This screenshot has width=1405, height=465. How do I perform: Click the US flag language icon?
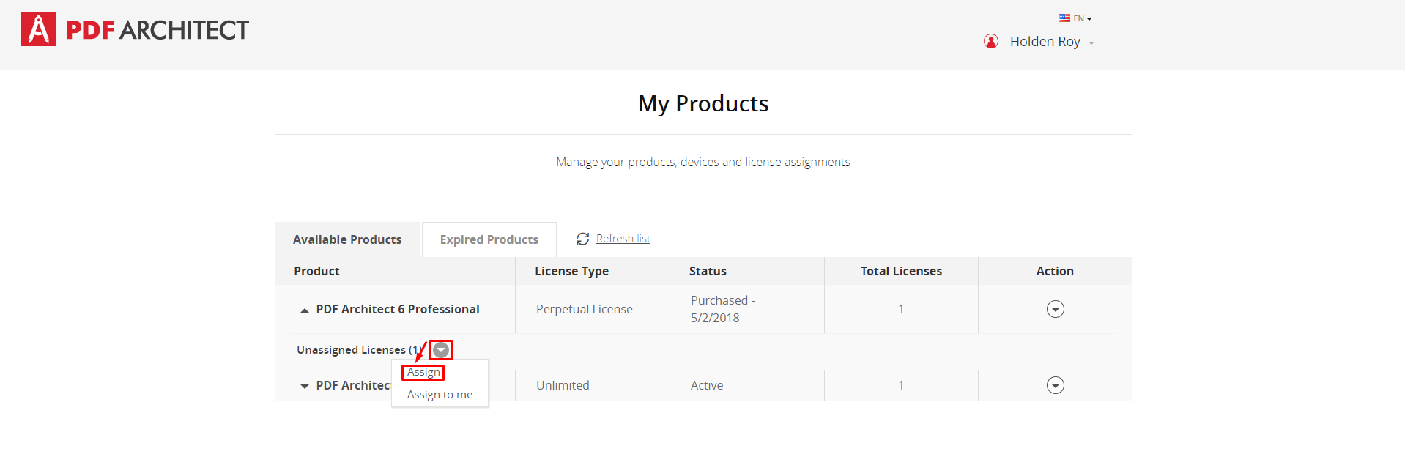pyautogui.click(x=1064, y=18)
